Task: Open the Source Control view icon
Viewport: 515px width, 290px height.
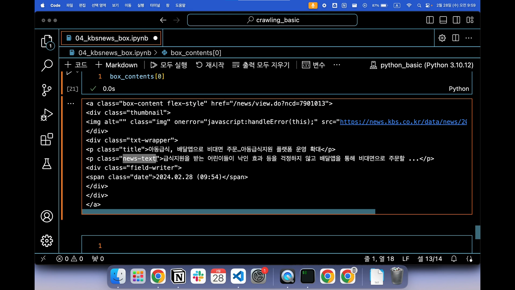Action: (47, 90)
